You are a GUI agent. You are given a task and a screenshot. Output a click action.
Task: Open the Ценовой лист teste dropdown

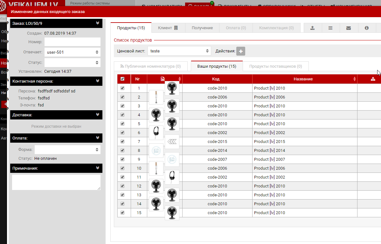pyautogui.click(x=180, y=51)
